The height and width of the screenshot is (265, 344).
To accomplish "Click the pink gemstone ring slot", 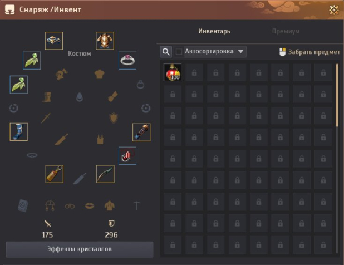I will click(127, 61).
